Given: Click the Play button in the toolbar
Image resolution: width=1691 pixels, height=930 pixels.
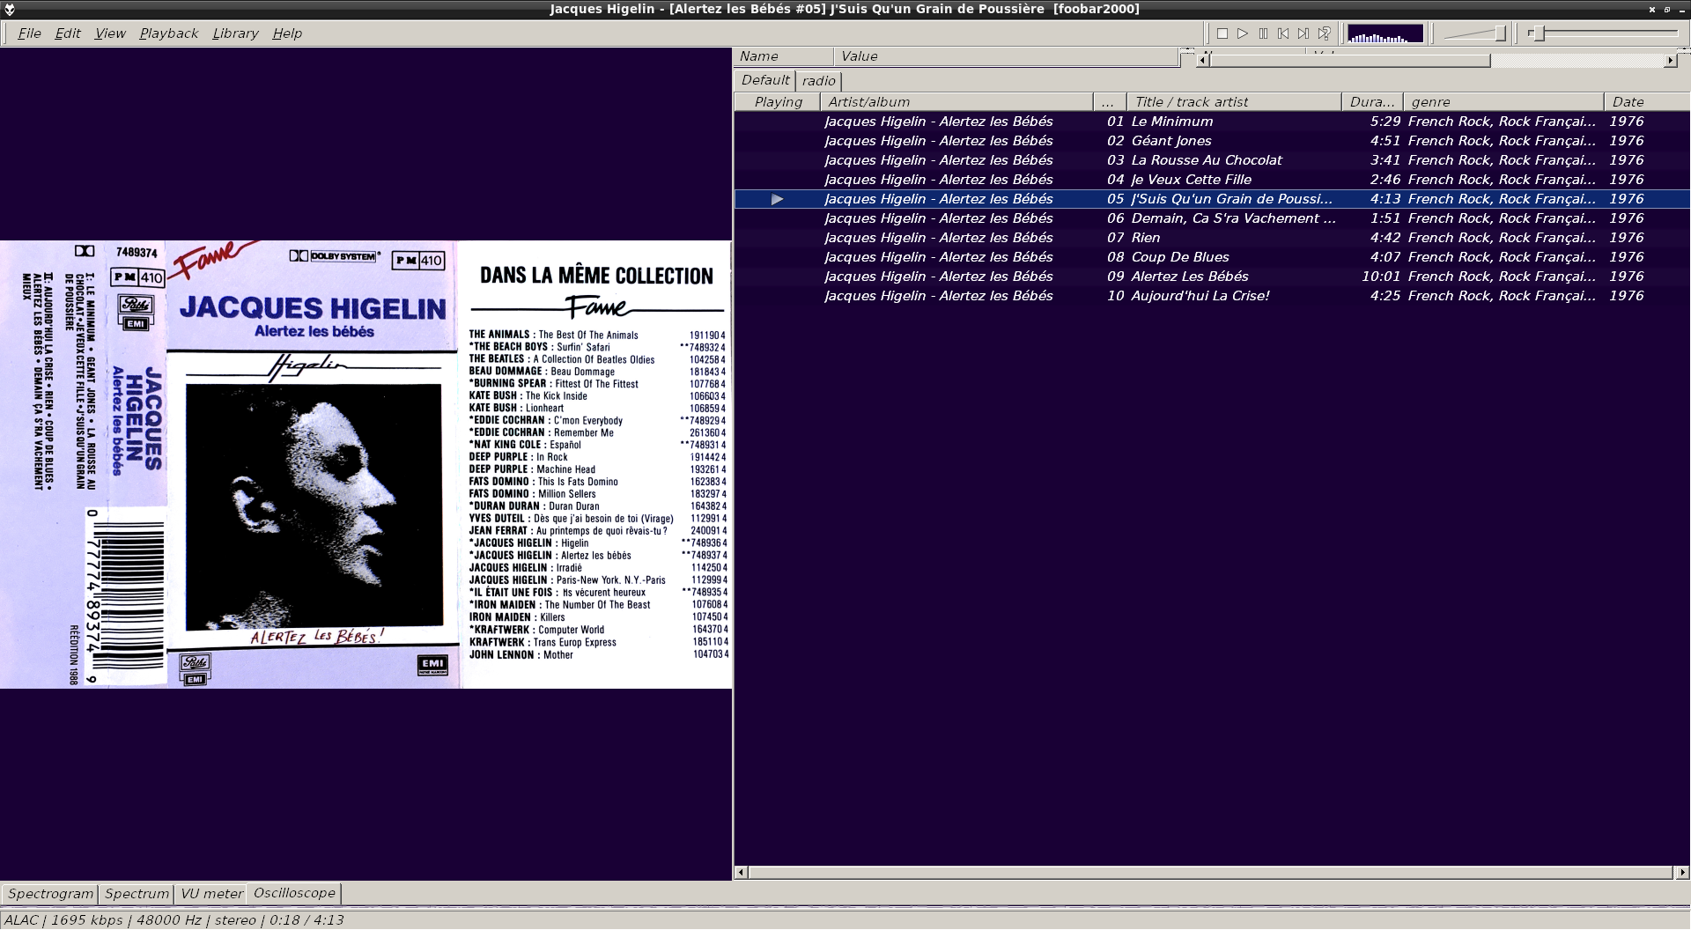Looking at the screenshot, I should pyautogui.click(x=1243, y=33).
